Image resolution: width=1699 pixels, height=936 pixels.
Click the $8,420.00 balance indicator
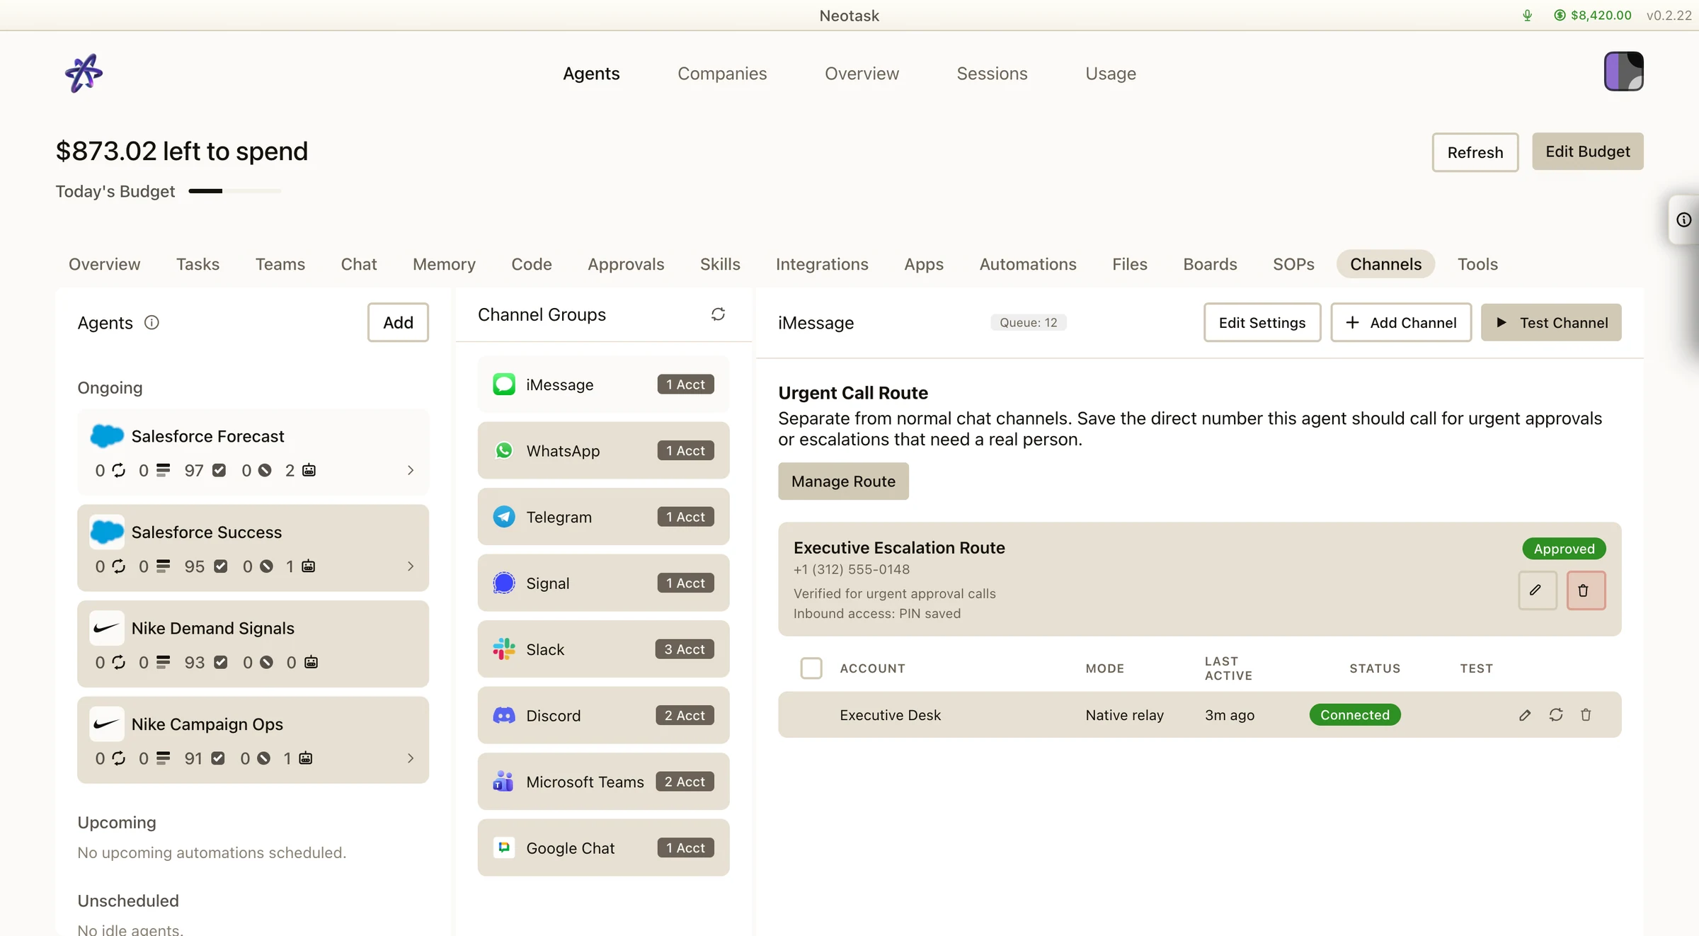click(1592, 16)
